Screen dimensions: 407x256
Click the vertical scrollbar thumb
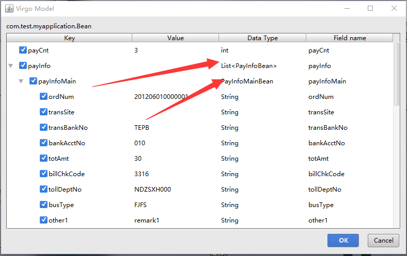(x=397, y=75)
